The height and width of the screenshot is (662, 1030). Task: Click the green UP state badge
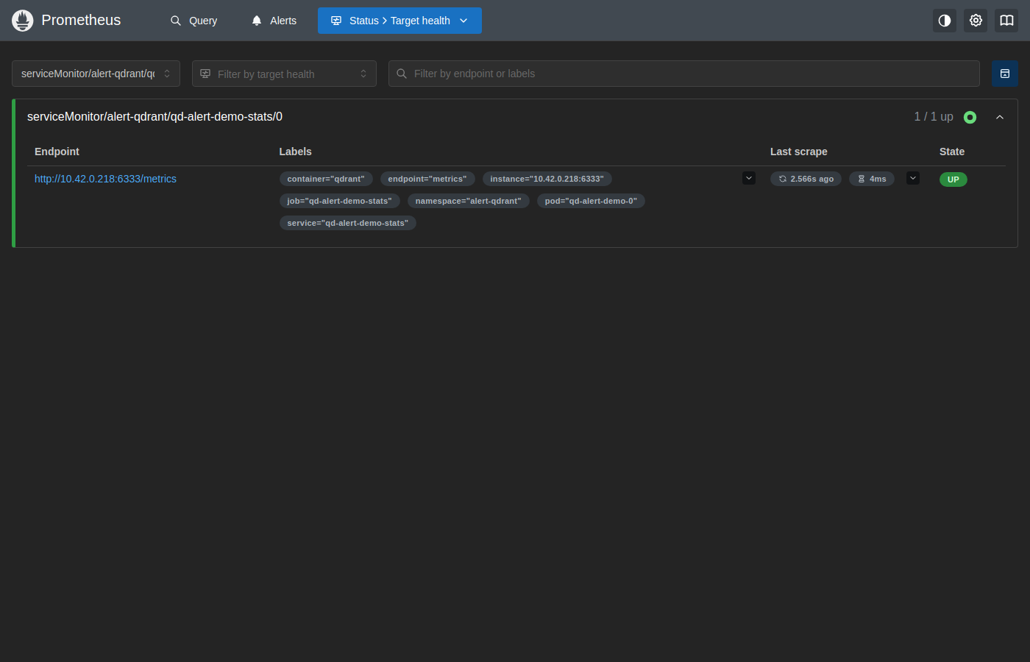point(953,179)
